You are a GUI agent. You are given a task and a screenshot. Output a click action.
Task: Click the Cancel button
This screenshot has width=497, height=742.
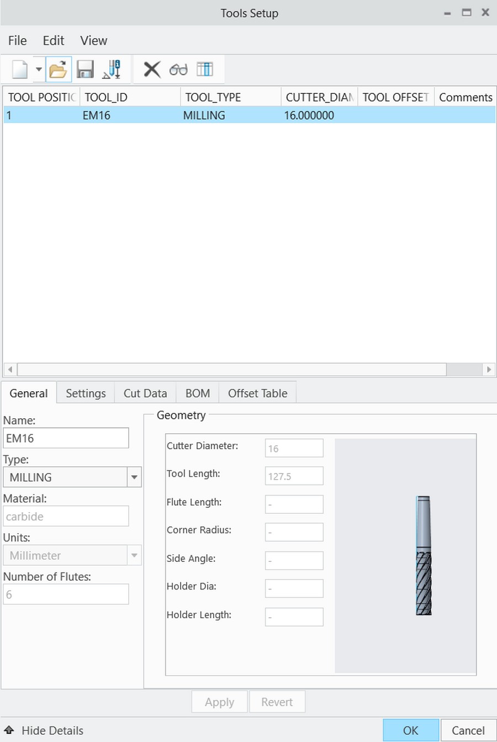[468, 730]
